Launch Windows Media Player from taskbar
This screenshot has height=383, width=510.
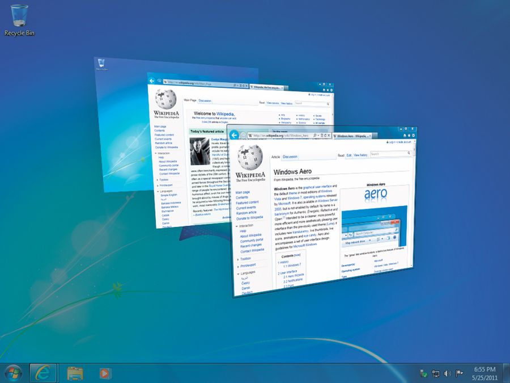coord(105,373)
